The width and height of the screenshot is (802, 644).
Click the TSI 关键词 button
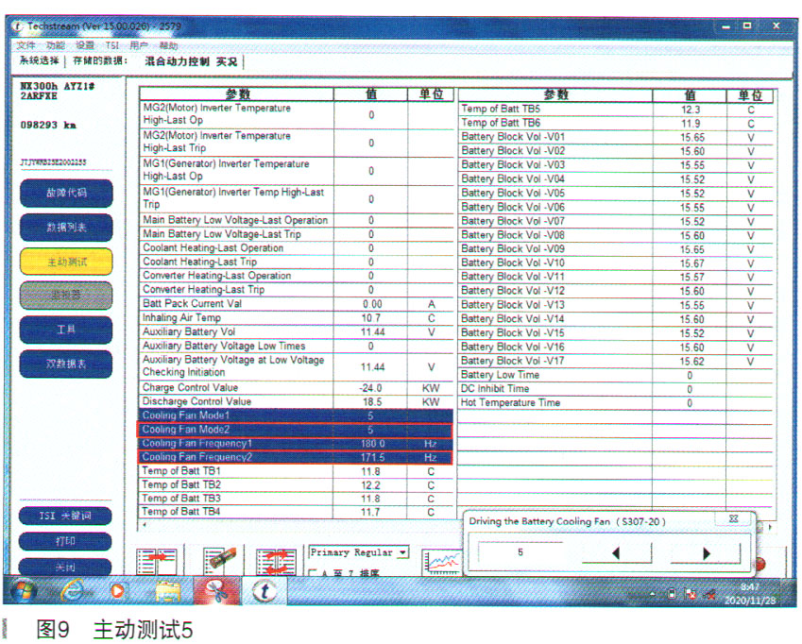[65, 516]
